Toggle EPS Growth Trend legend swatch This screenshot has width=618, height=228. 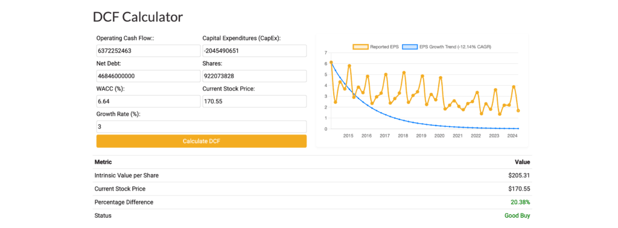[410, 47]
